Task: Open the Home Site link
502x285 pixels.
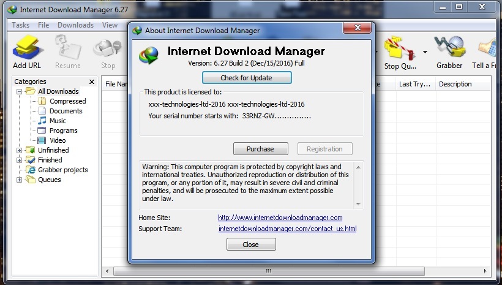Action: pos(280,218)
